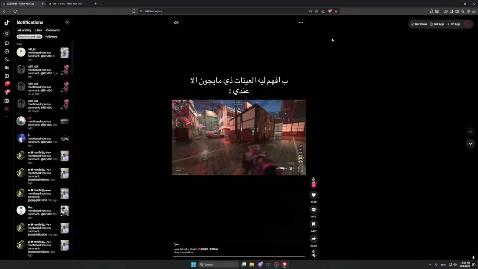Click the TikTok logo in sidebar

7,22
